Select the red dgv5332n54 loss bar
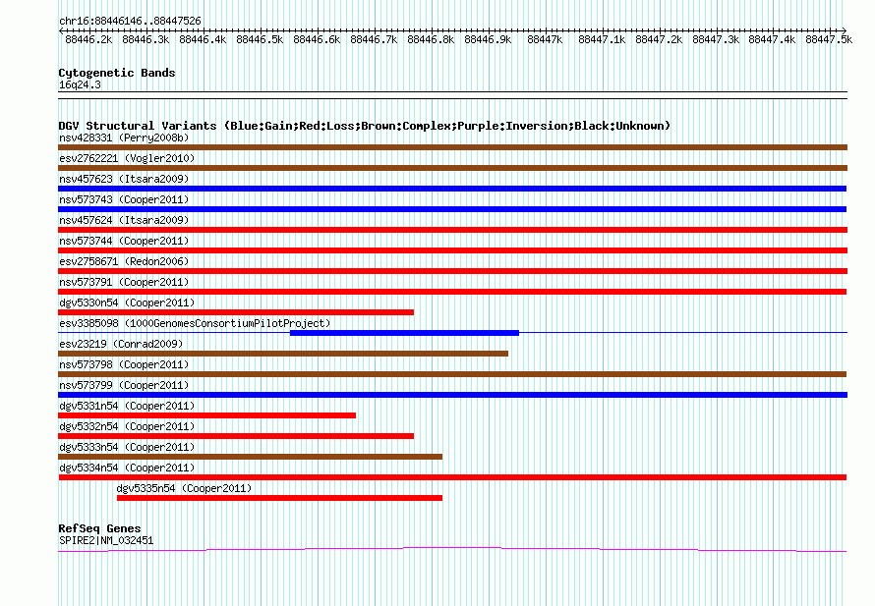The image size is (875, 606). point(236,436)
